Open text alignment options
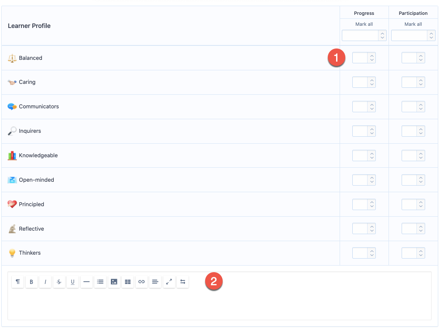This screenshot has height=332, width=440. [155, 282]
